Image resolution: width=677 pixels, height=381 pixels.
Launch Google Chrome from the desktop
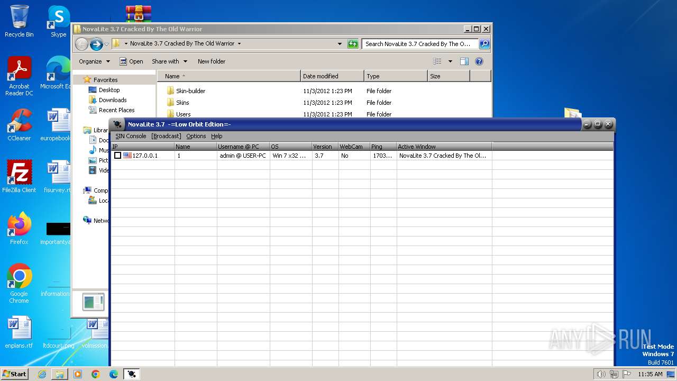click(x=19, y=284)
